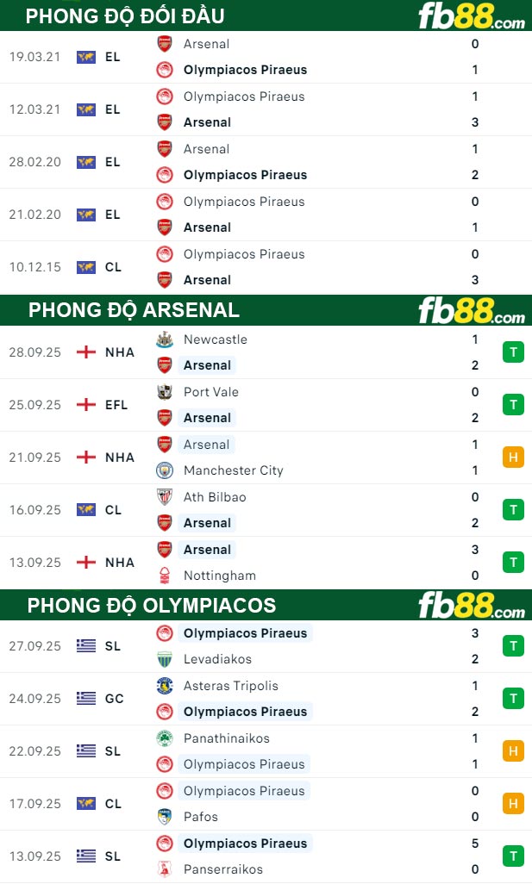Image resolution: width=532 pixels, height=884 pixels.
Task: Click the Nottingham club crest icon
Action: pyautogui.click(x=164, y=576)
